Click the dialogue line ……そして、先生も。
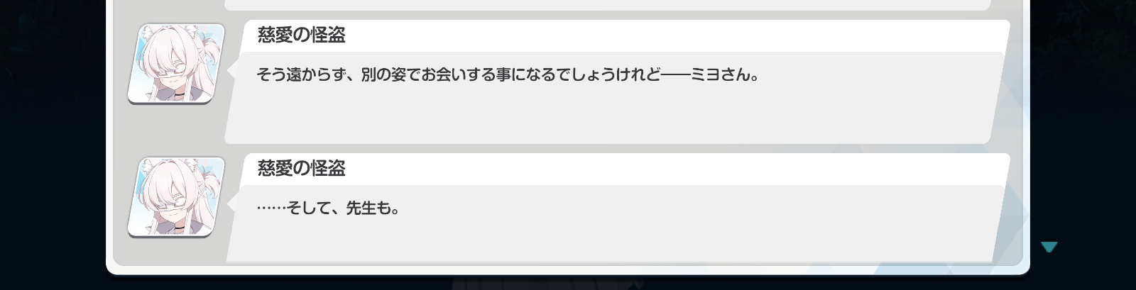 click(x=328, y=208)
